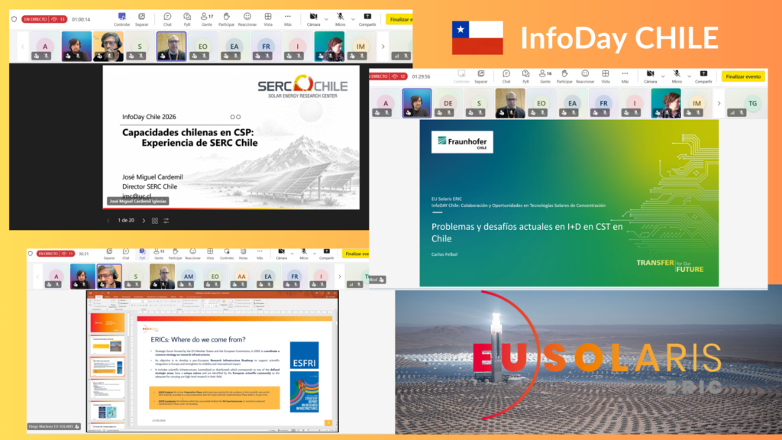The width and height of the screenshot is (782, 440).
Task: Click Separar in ERICs meeting window
Action: coord(109,254)
